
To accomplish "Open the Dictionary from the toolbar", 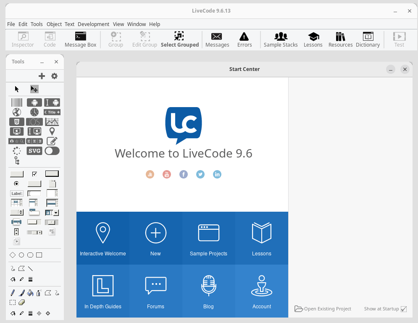I will [x=368, y=39].
